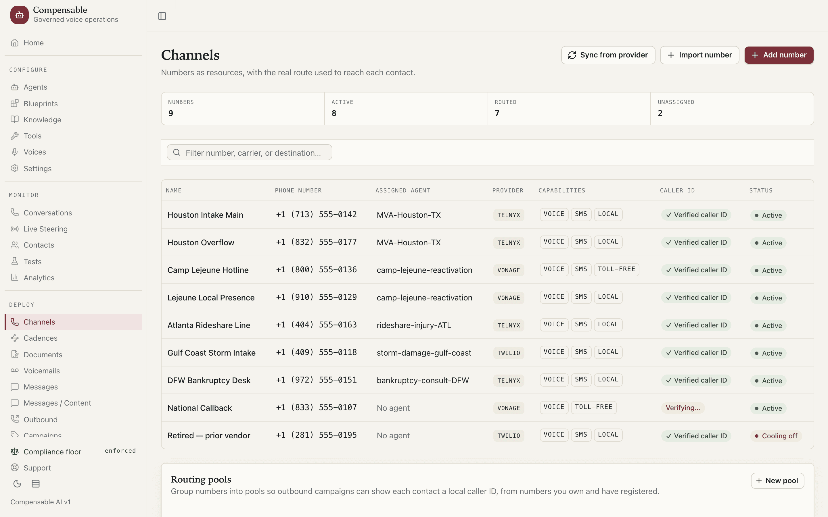Image resolution: width=828 pixels, height=517 pixels.
Task: Open Home via its house icon
Action: (14, 43)
